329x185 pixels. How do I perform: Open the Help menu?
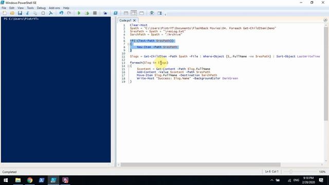pyautogui.click(x=66, y=8)
